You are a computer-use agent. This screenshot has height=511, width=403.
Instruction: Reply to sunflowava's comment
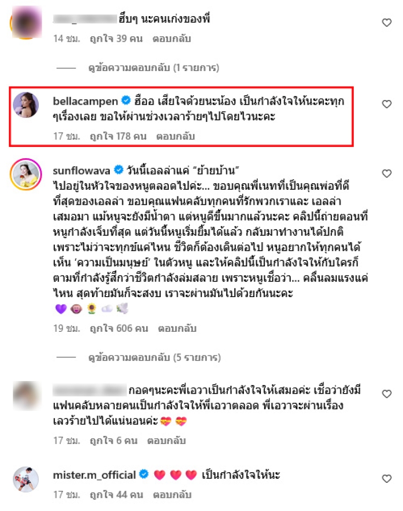coord(177,328)
